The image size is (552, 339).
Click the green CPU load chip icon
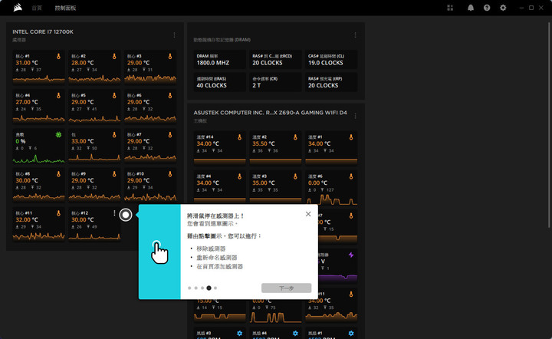58,134
